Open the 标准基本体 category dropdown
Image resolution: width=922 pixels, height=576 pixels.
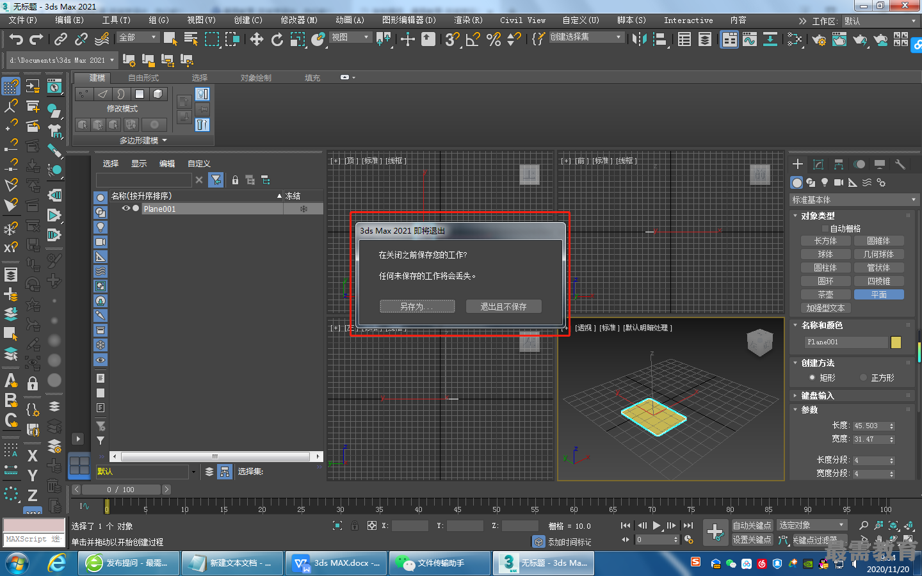854,200
